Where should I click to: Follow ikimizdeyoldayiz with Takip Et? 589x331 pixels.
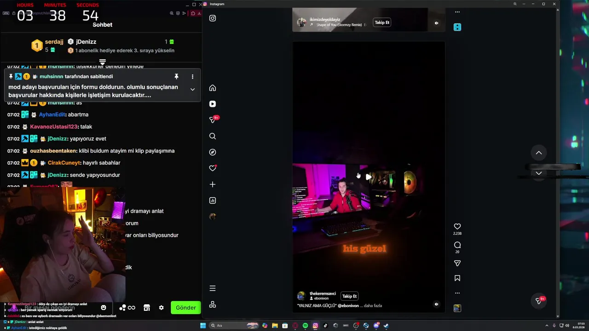pyautogui.click(x=382, y=23)
